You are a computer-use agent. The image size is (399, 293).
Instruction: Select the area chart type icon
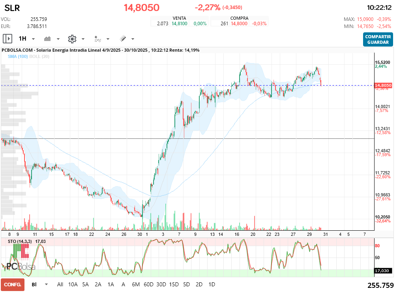point(47,39)
